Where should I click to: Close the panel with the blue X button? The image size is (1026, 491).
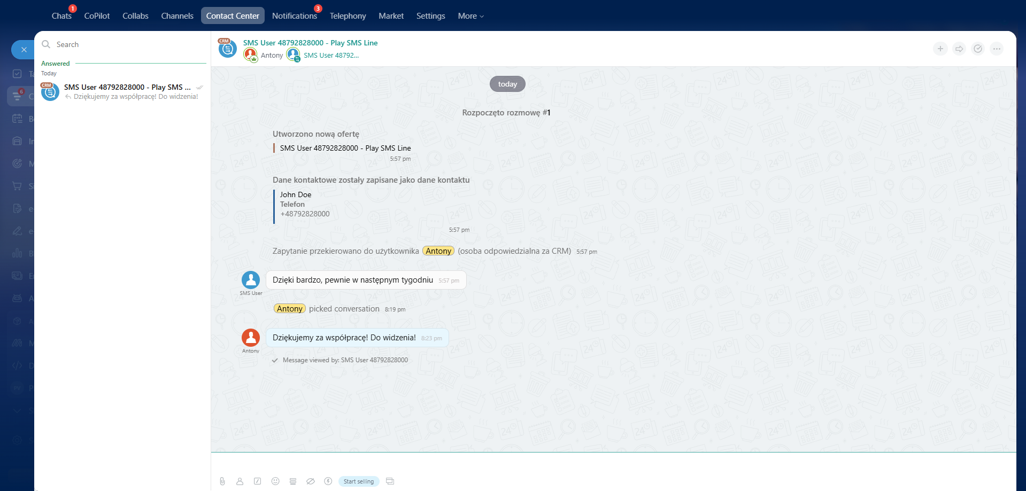(24, 50)
